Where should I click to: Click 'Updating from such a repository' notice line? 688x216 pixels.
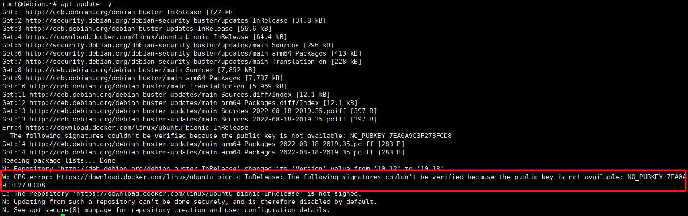(189, 202)
